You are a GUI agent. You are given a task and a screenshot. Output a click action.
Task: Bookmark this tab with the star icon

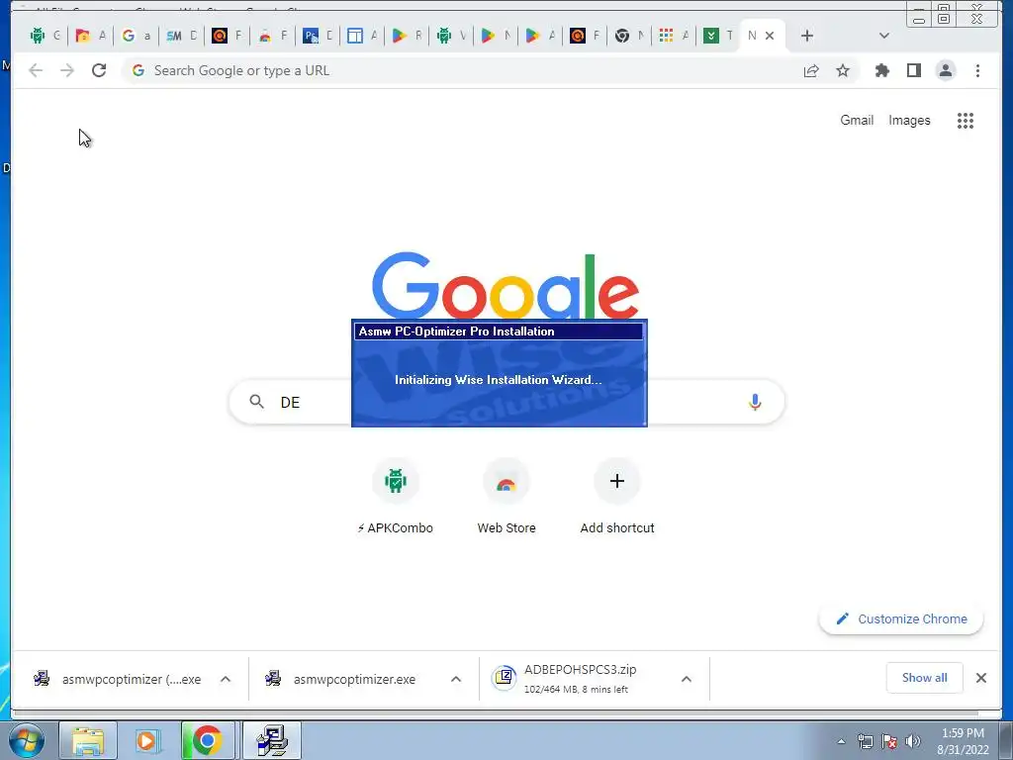coord(843,70)
